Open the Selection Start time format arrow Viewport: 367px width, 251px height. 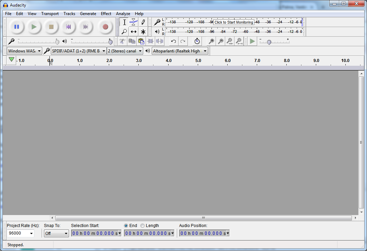coord(119,233)
